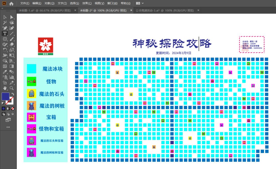Open the 选择(S) menu

[74, 3]
